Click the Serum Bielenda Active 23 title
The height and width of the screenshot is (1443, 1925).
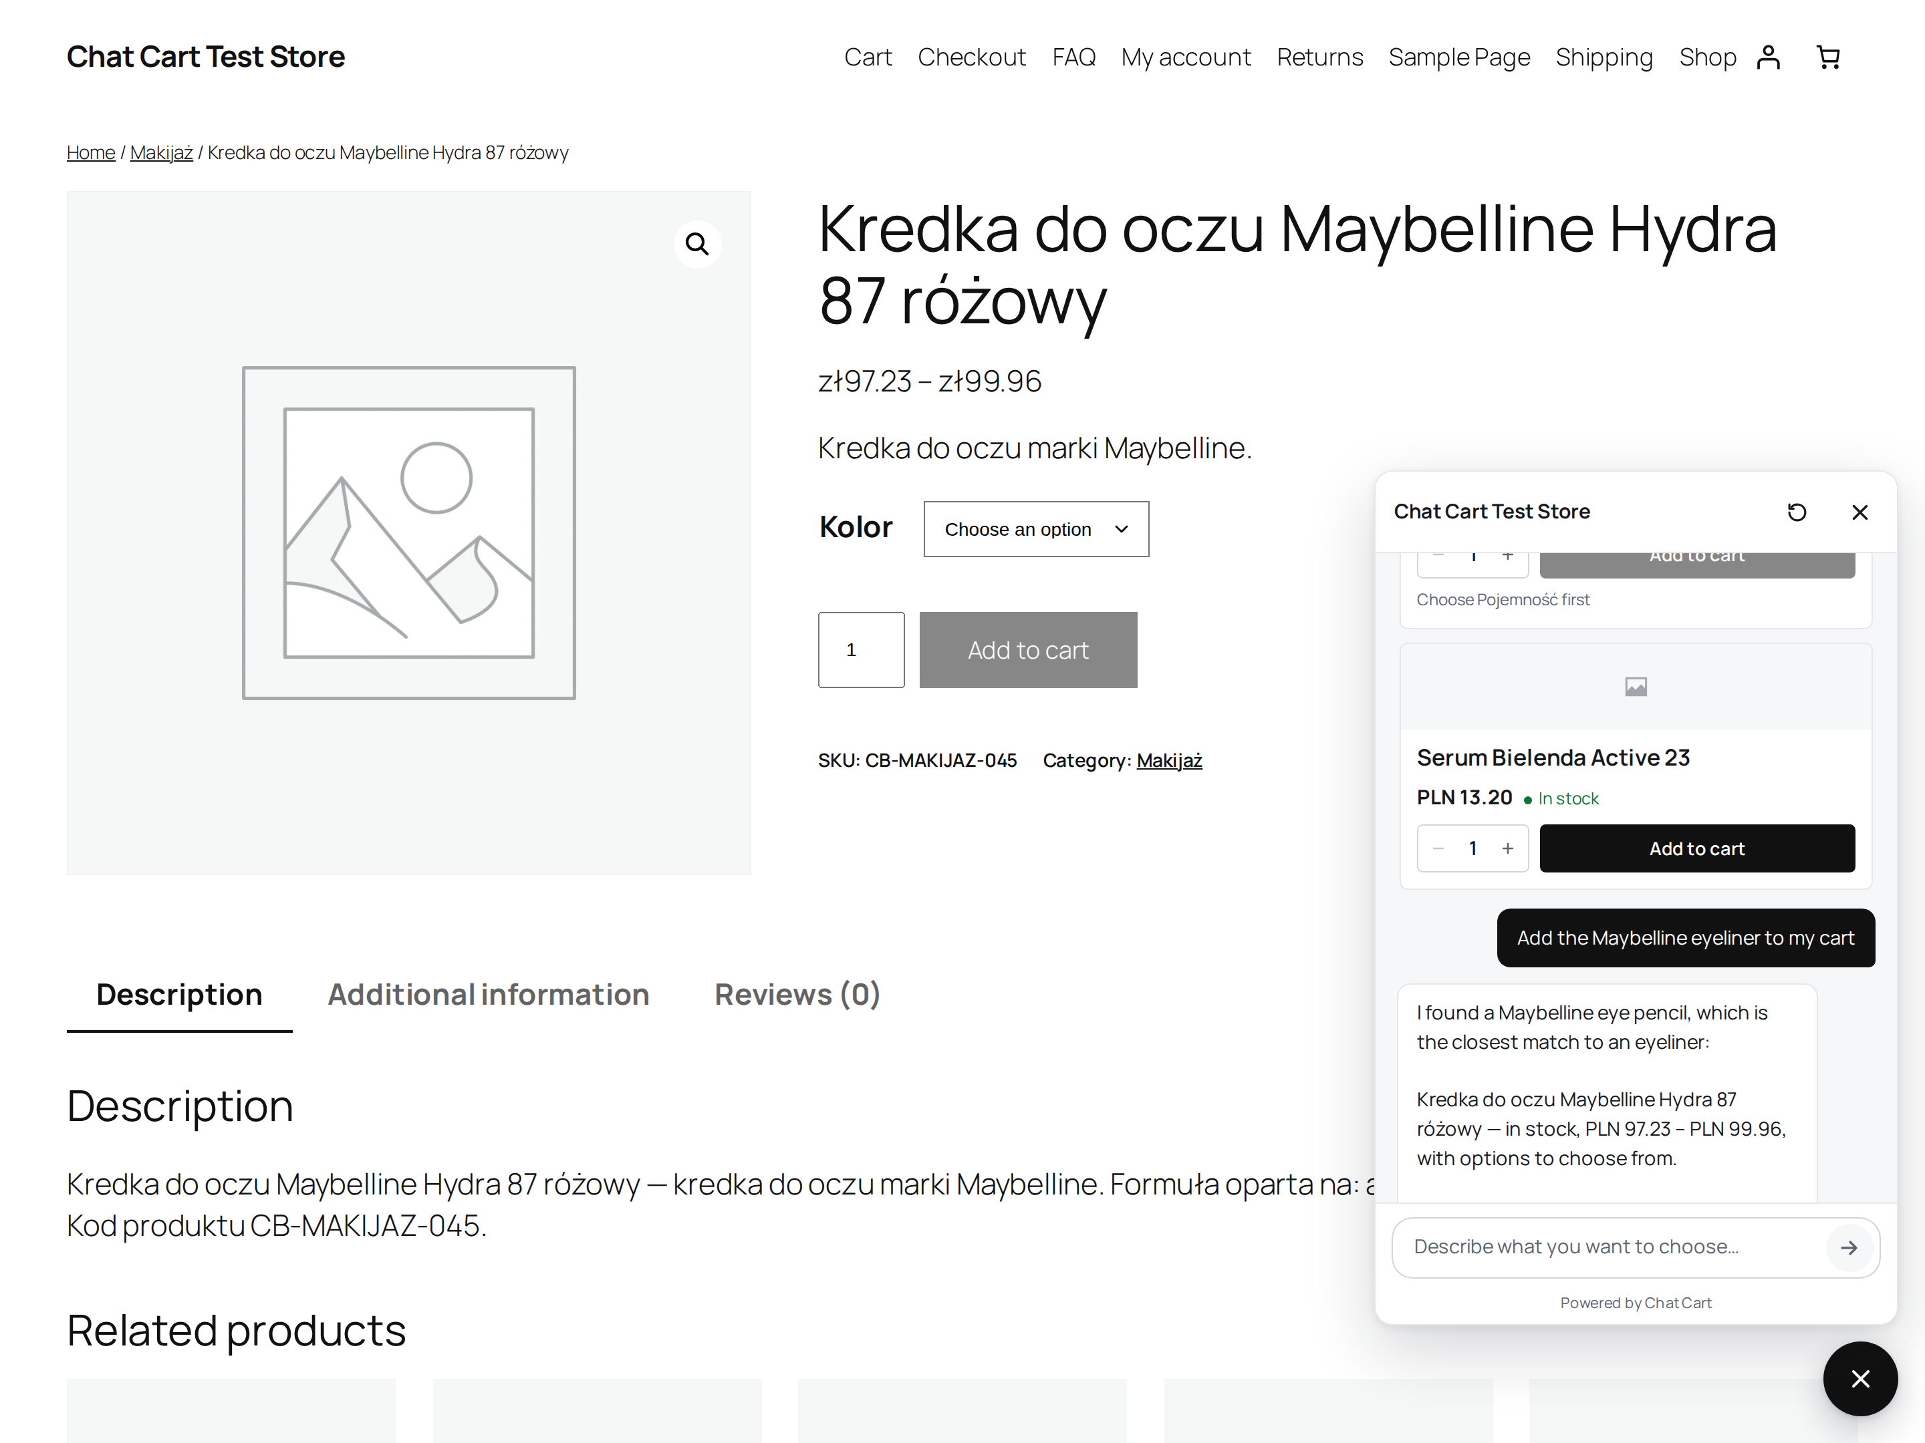pos(1553,758)
